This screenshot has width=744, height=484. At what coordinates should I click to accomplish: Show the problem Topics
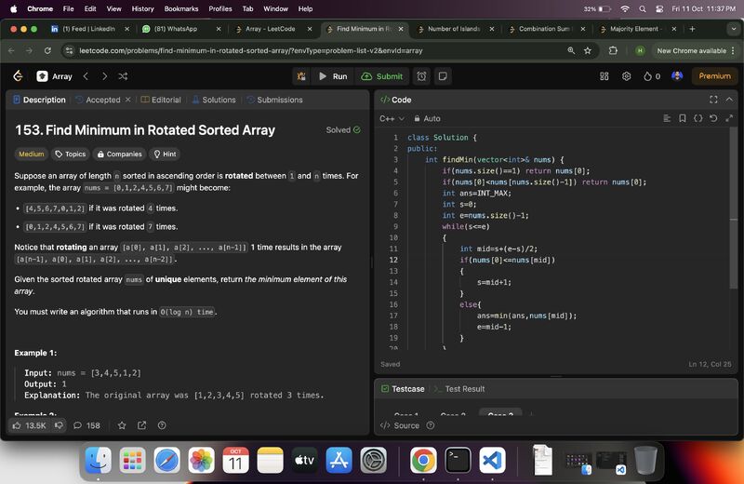click(71, 154)
